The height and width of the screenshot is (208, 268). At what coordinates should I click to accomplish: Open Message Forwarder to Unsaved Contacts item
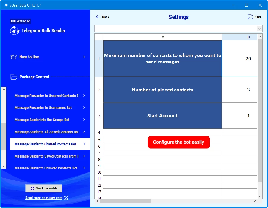50,96
